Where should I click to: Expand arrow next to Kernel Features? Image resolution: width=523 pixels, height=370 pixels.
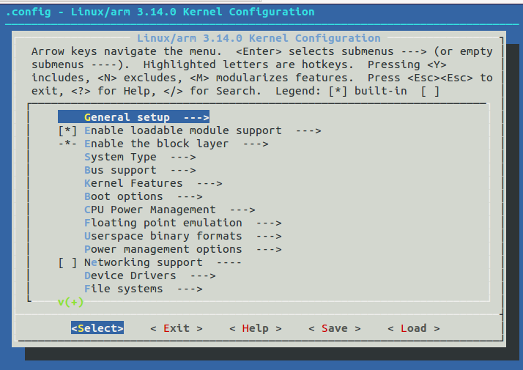[x=209, y=183]
